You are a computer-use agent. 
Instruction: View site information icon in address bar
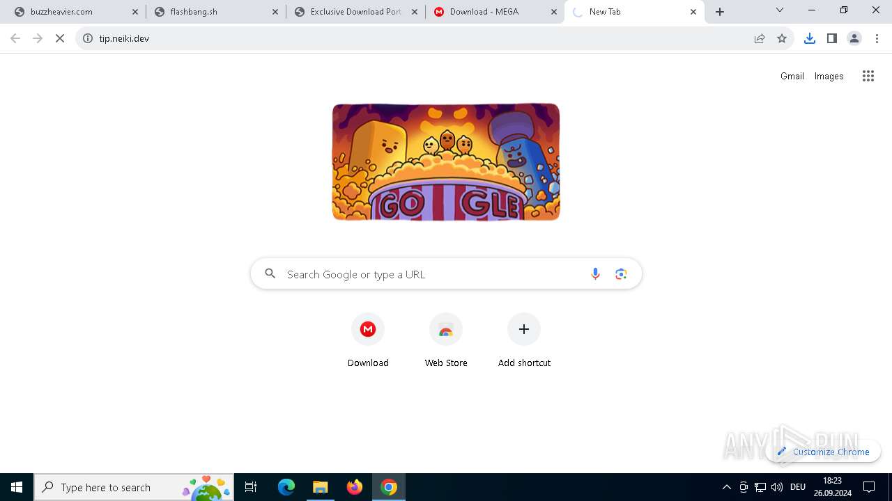88,38
